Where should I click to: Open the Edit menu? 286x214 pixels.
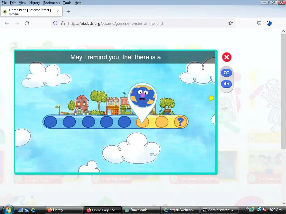(x=13, y=3)
